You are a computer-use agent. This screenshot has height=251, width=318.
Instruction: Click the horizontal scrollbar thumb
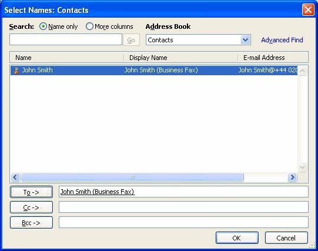pos(132,177)
